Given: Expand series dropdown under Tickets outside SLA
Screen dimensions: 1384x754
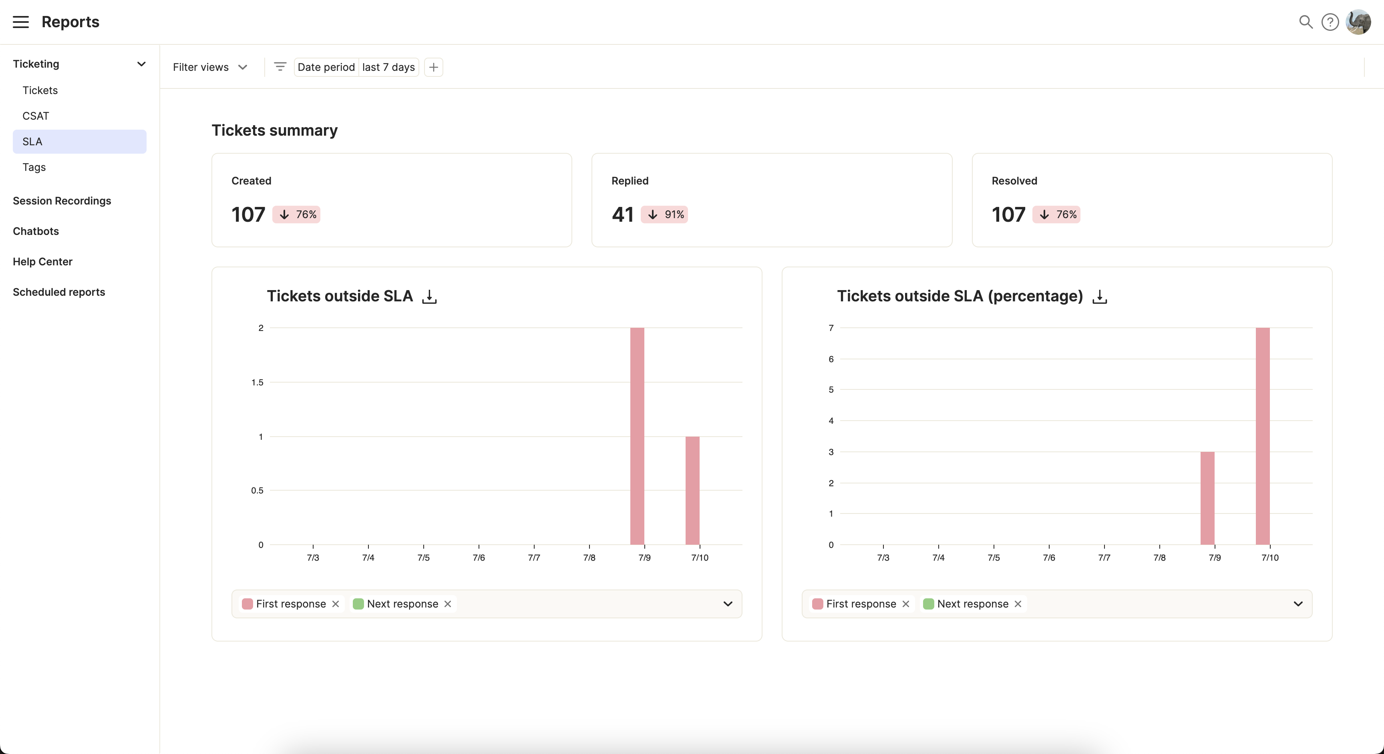Looking at the screenshot, I should click(x=728, y=604).
